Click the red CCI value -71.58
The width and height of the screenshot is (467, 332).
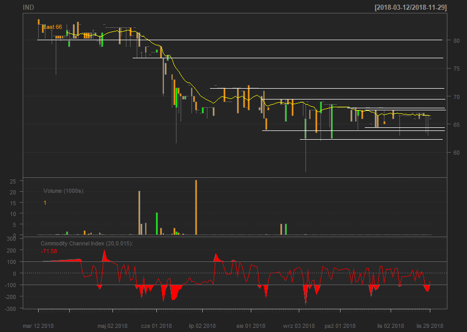tap(49, 252)
